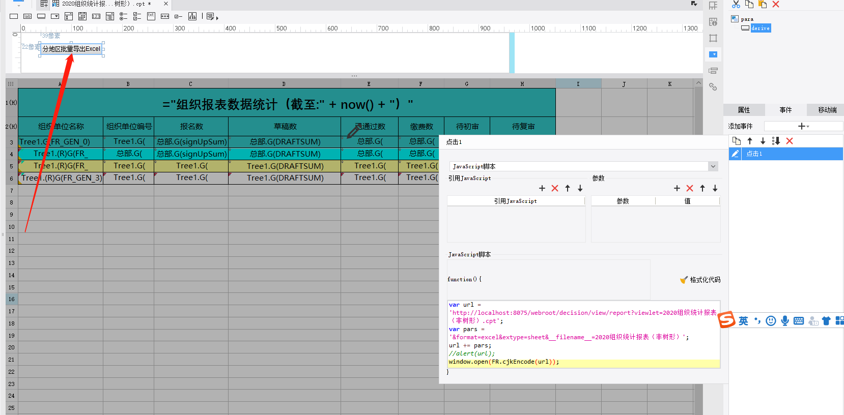Image resolution: width=844 pixels, height=415 pixels.
Task: Select the number (123) widget icon
Action: [x=96, y=16]
